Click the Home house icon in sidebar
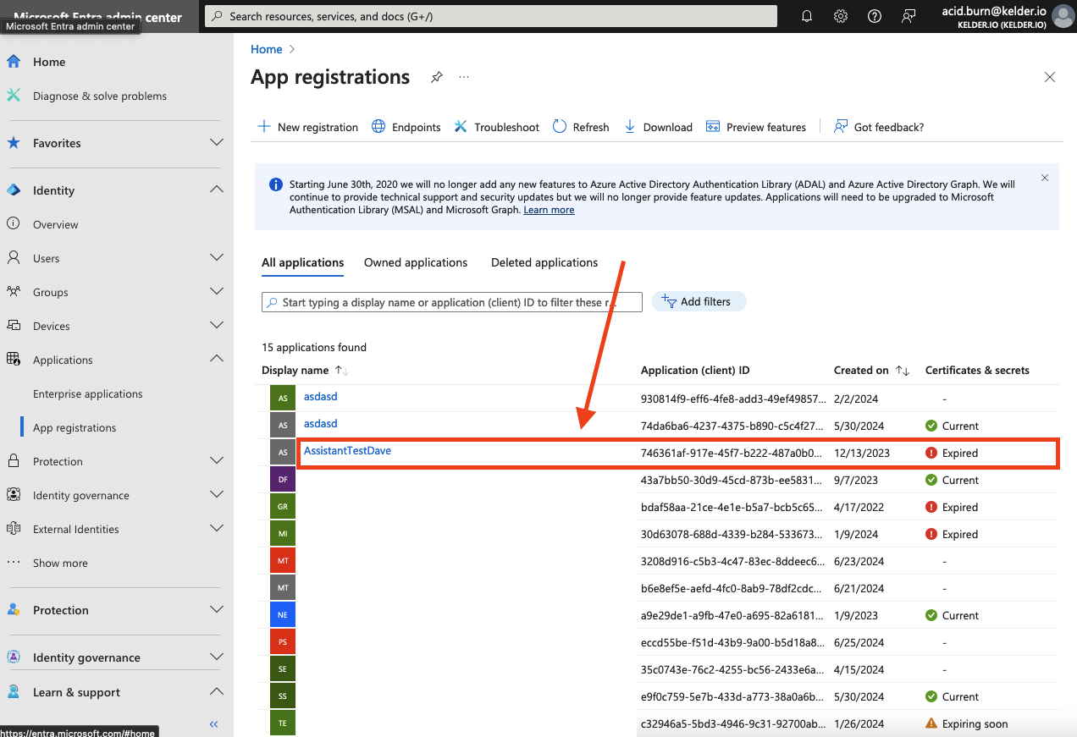The image size is (1077, 737). [14, 62]
